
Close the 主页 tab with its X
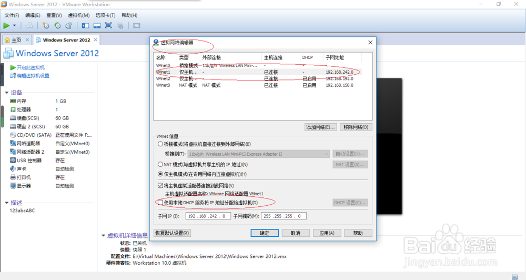(27, 40)
